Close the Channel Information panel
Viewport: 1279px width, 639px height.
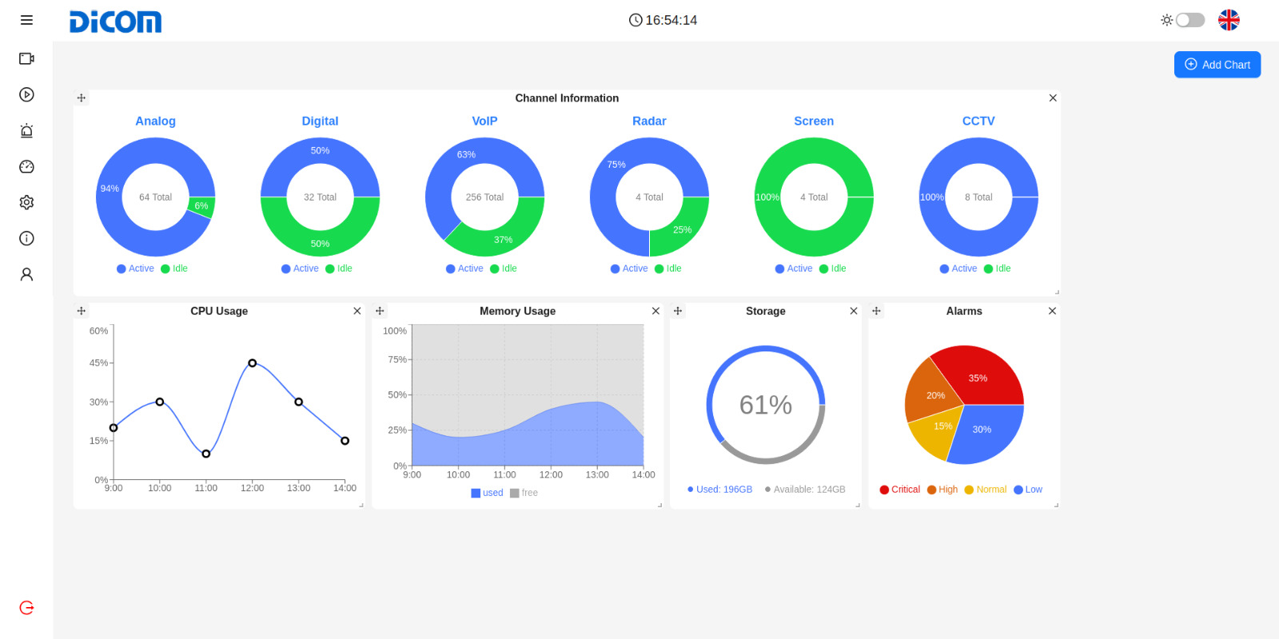point(1053,98)
